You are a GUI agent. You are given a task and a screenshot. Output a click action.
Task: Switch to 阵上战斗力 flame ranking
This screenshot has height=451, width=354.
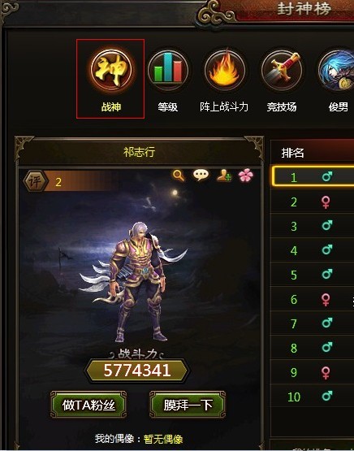224,70
